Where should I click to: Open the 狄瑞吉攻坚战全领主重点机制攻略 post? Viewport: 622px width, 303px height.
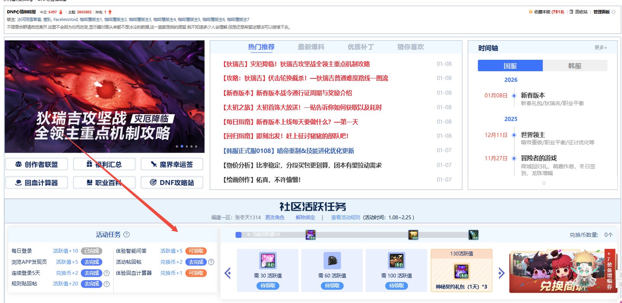(x=296, y=64)
